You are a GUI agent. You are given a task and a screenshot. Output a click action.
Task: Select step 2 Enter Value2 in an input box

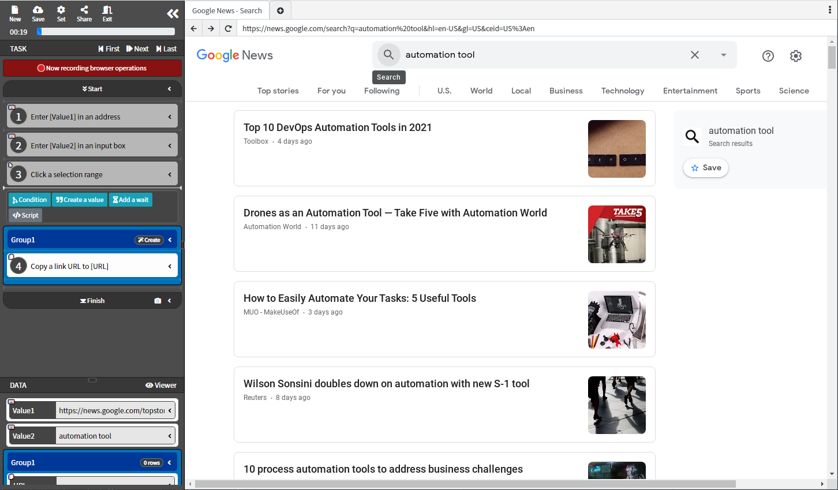point(92,145)
